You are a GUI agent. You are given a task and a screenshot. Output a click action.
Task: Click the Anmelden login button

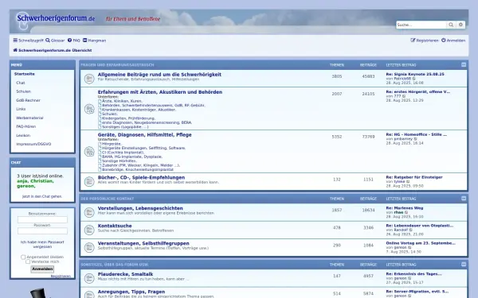pyautogui.click(x=42, y=269)
